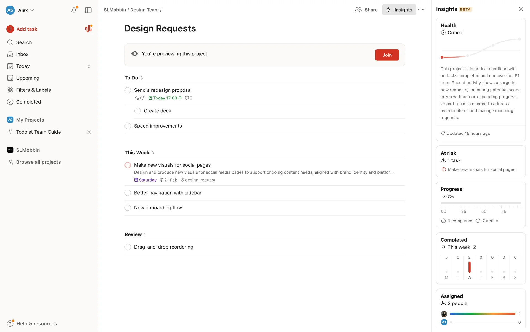Click the comments icon on redesign proposal

click(187, 98)
